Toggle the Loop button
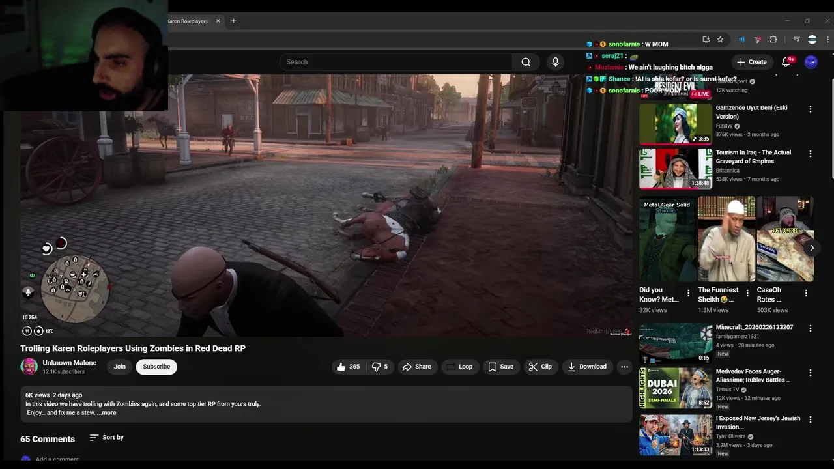 [459, 367]
